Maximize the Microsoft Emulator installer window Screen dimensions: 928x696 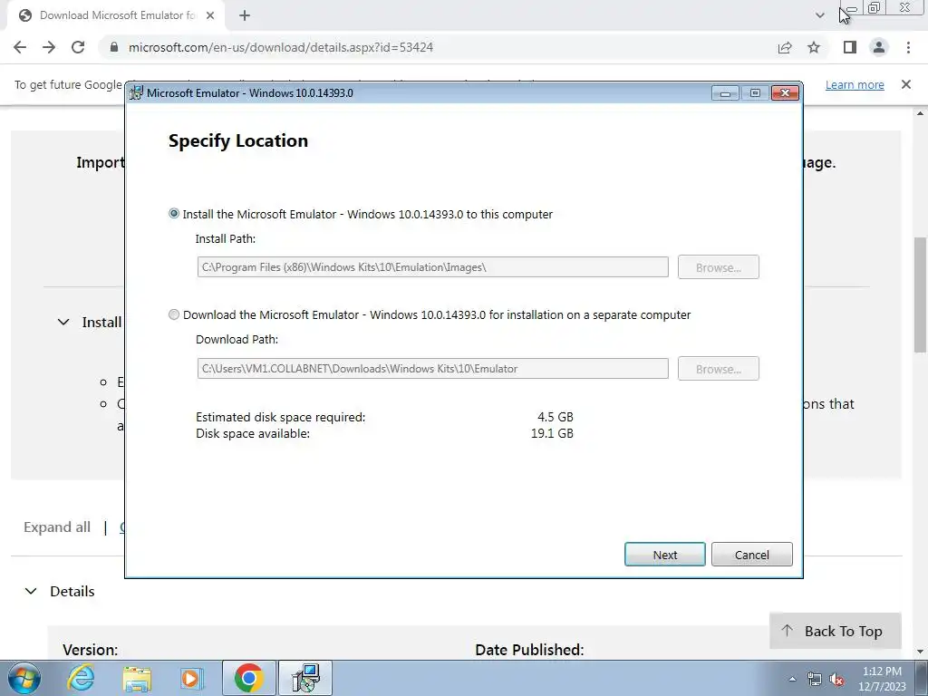tap(755, 93)
